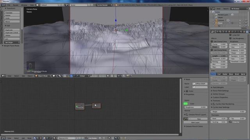
Task: Open the World properties tab icon
Action: pyautogui.click(x=227, y=32)
